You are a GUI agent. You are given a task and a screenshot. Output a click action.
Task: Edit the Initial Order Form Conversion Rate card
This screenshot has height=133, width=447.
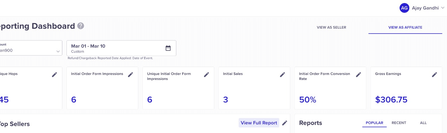pyautogui.click(x=358, y=74)
